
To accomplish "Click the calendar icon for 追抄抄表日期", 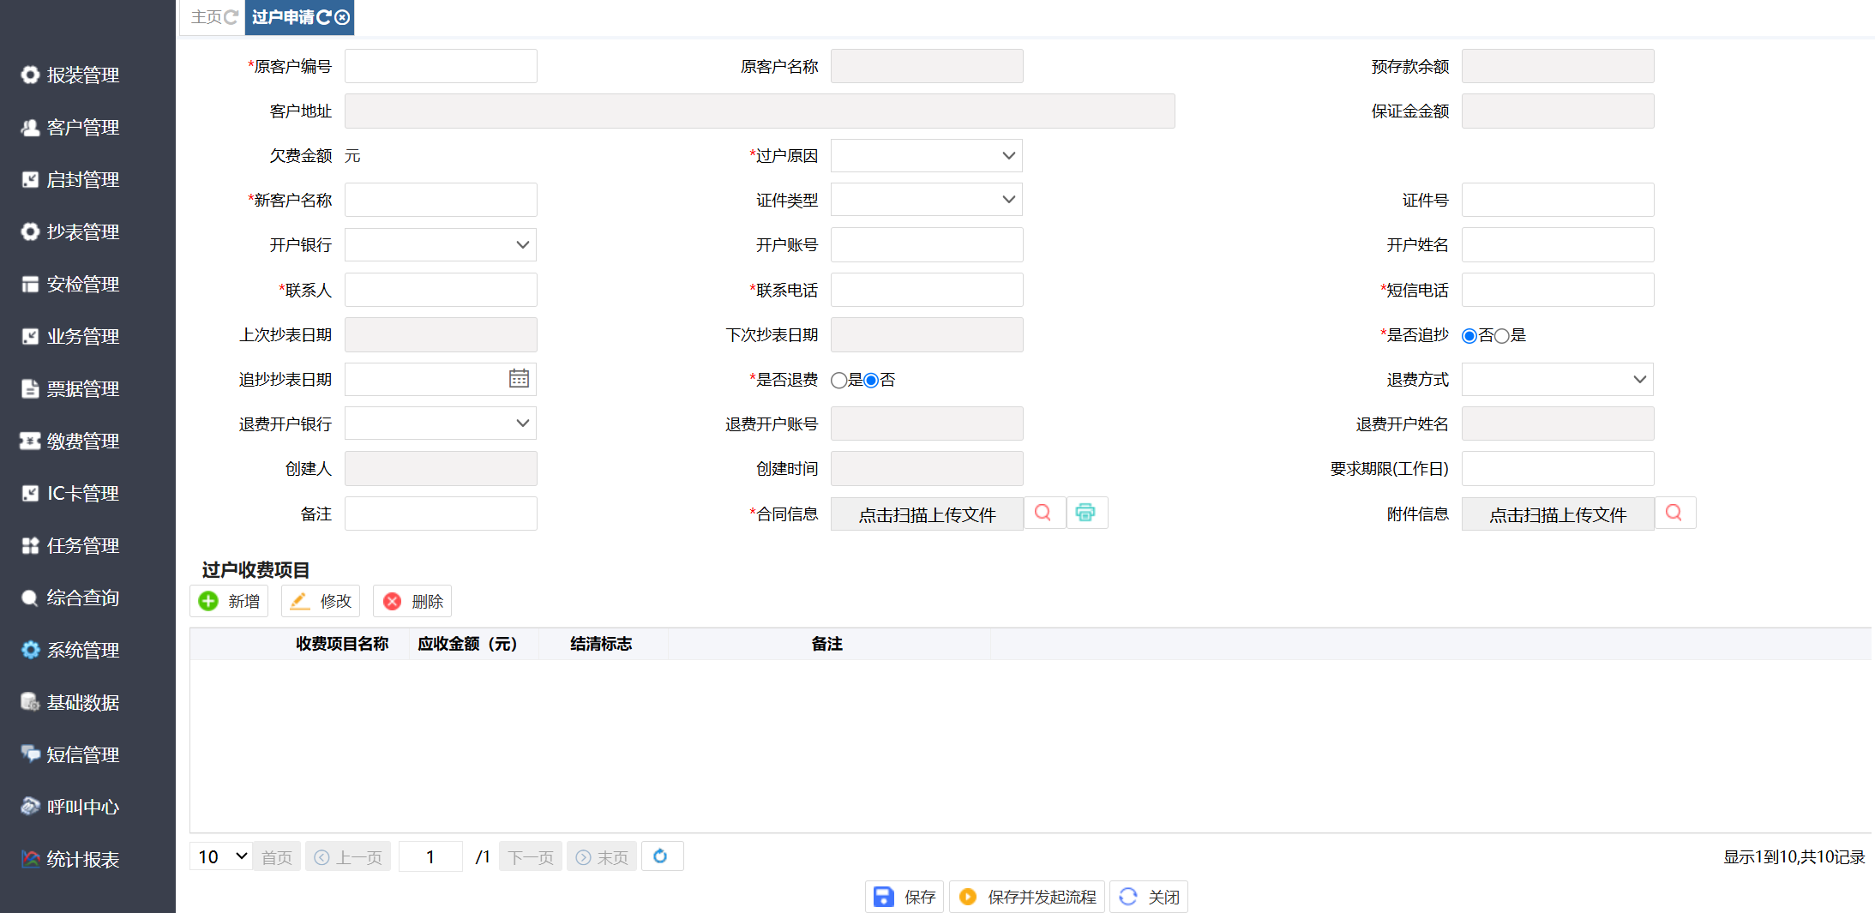I will tap(519, 379).
